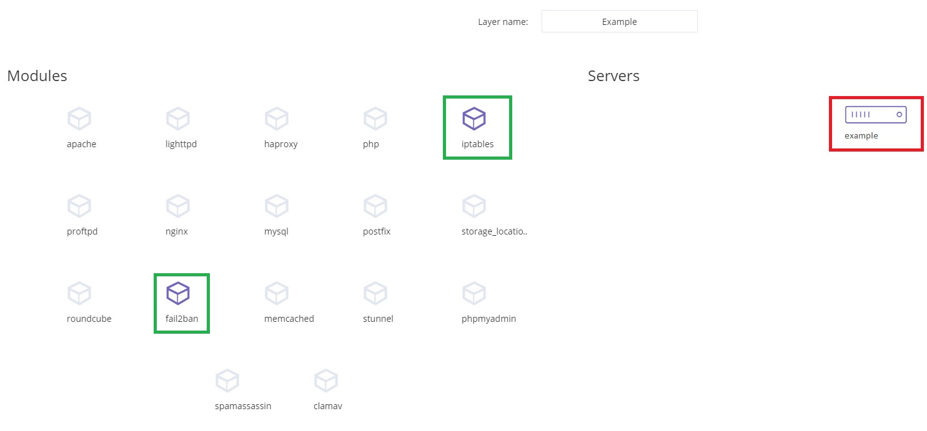Image resolution: width=927 pixels, height=431 pixels.
Task: Choose the haproxy module icon
Action: pyautogui.click(x=277, y=119)
